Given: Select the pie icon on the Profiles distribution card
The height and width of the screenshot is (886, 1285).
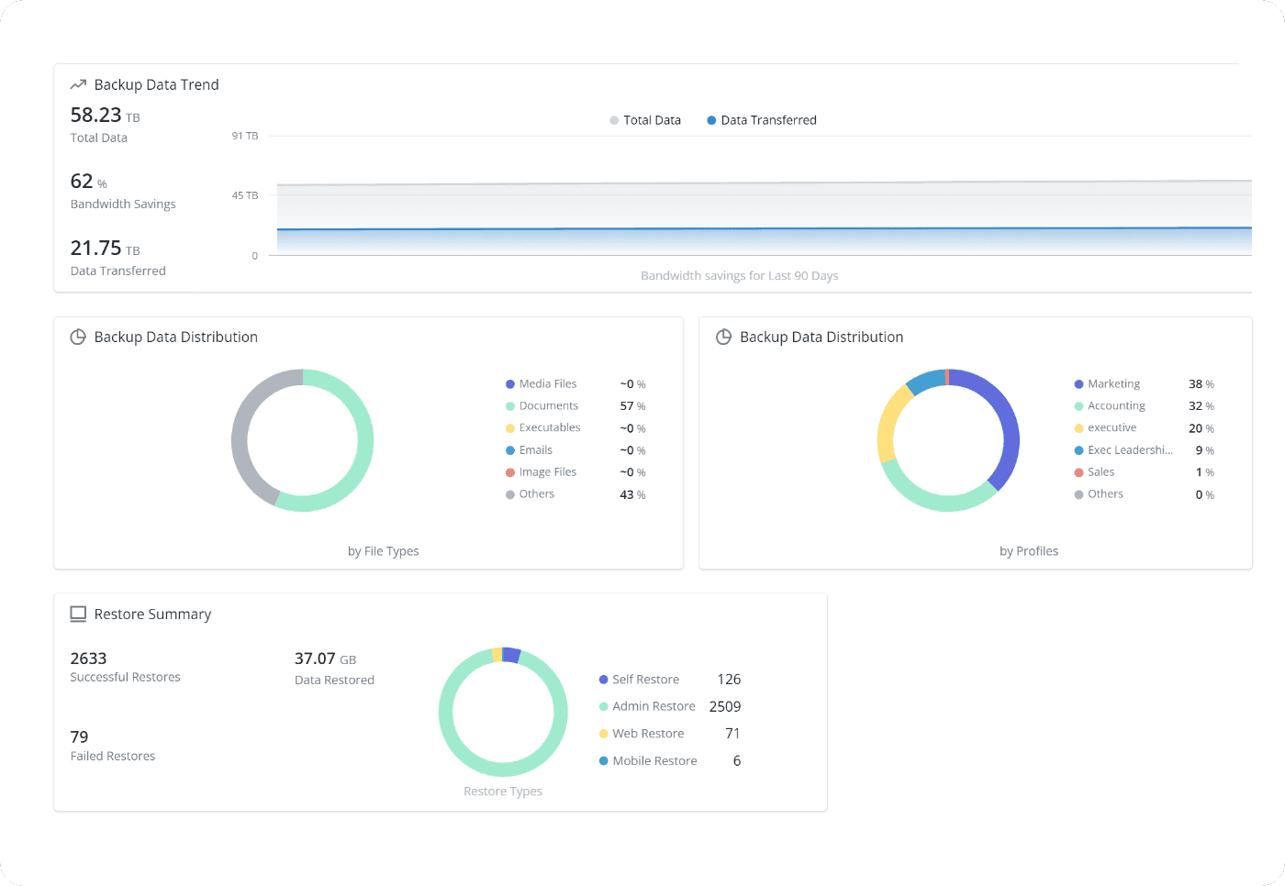Looking at the screenshot, I should click(724, 337).
